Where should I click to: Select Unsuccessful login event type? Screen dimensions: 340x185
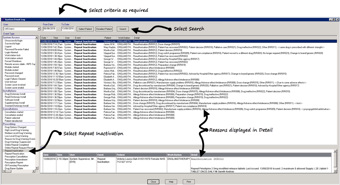click(x=14, y=41)
